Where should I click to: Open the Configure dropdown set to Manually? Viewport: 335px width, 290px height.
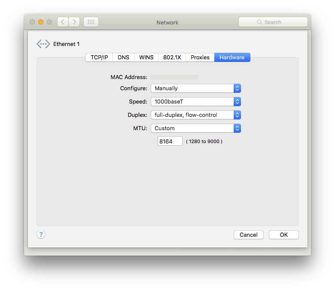(x=196, y=89)
